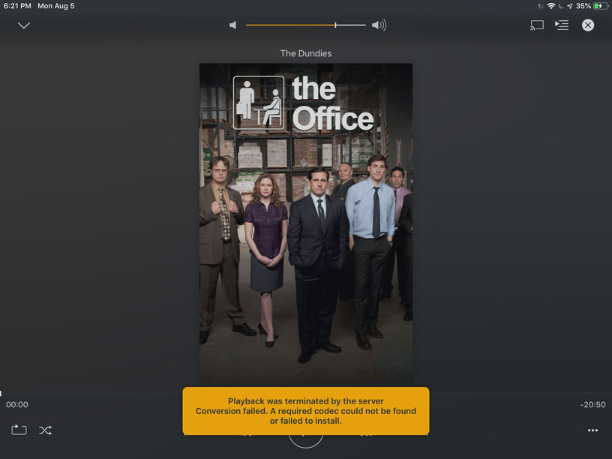Viewport: 612px width, 459px height.
Task: Tap the -20:50 remaining time label
Action: coord(592,405)
